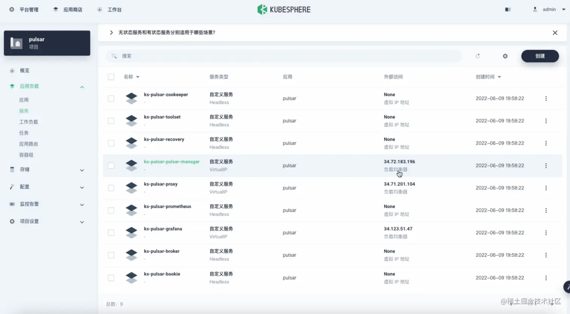Open the 容器组 sidebar item
Viewport: 570px width, 314px height.
point(26,155)
